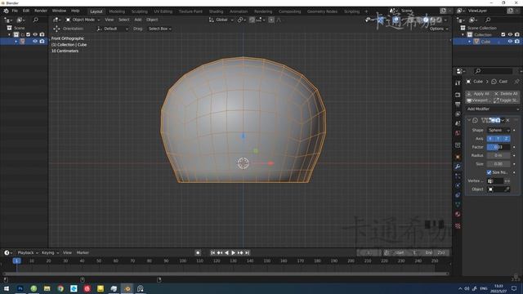Click the eyedropper in the Object field
This screenshot has width=523, height=294.
pyautogui.click(x=507, y=189)
